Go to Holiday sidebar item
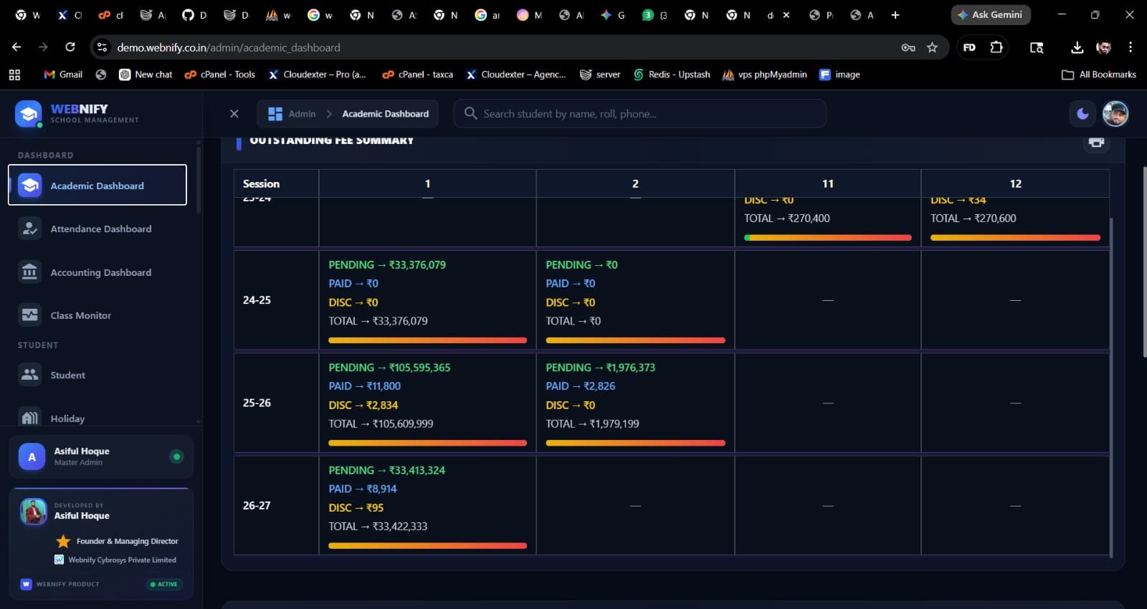The height and width of the screenshot is (609, 1147). click(x=67, y=418)
